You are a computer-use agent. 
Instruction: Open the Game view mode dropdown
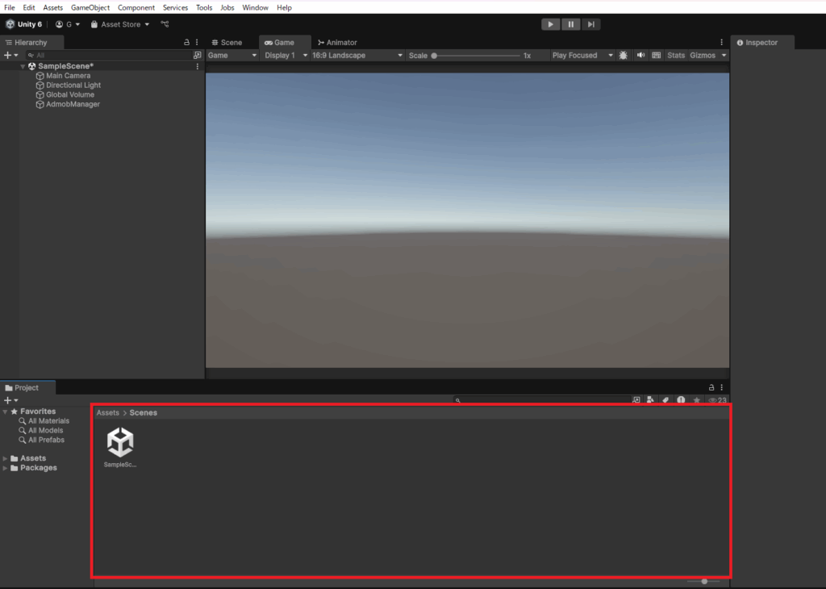pyautogui.click(x=232, y=56)
